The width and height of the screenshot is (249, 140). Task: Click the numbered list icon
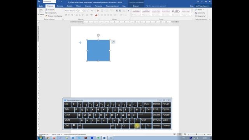[107, 10]
